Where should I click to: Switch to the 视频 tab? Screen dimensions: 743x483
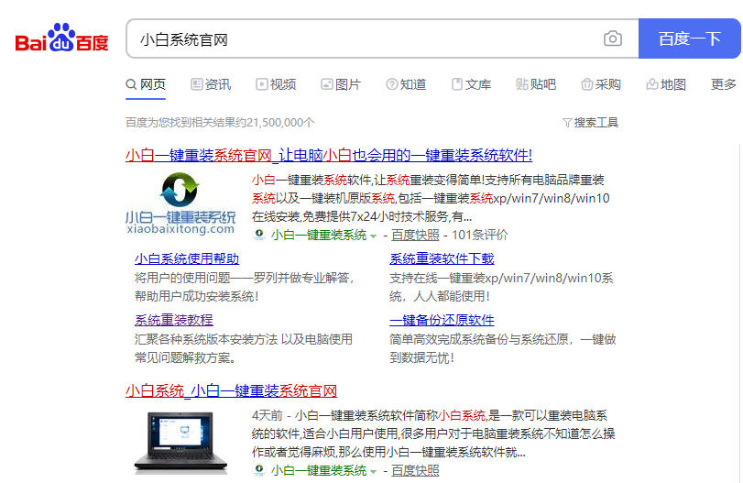point(276,85)
